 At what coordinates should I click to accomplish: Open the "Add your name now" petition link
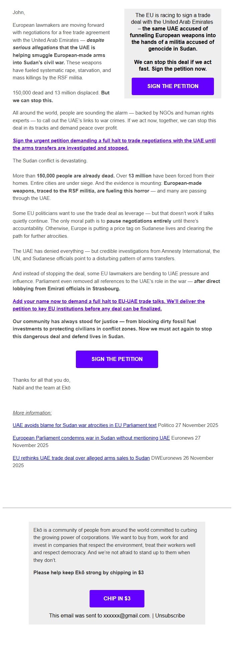[108, 305]
